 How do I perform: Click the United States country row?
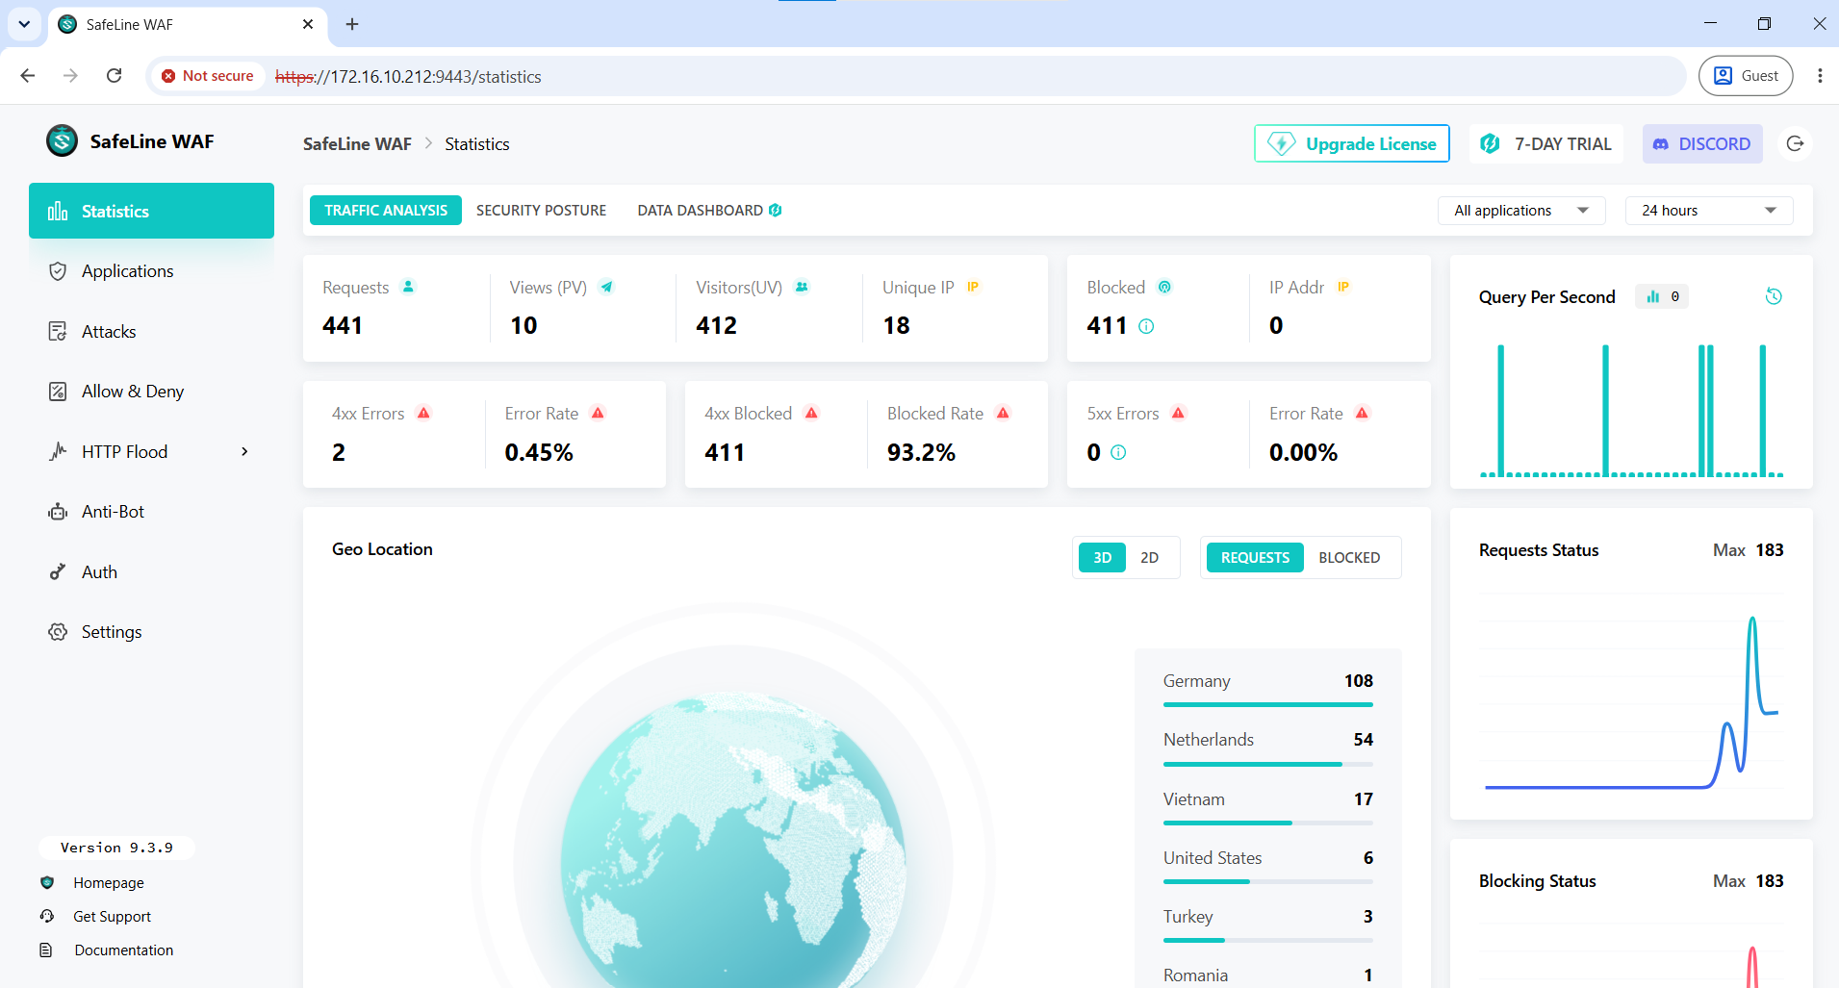1268,866
